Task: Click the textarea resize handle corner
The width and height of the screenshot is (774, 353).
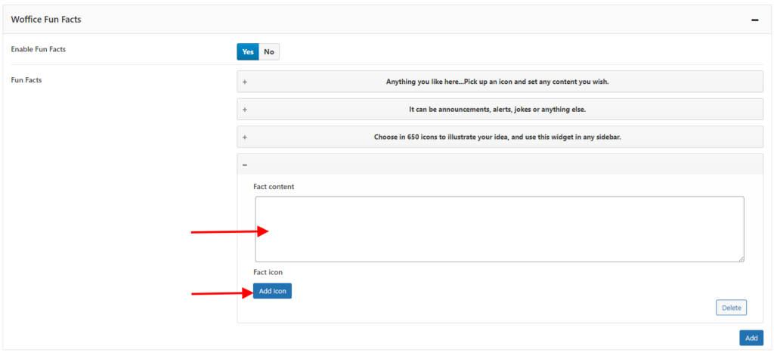Action: [x=741, y=259]
